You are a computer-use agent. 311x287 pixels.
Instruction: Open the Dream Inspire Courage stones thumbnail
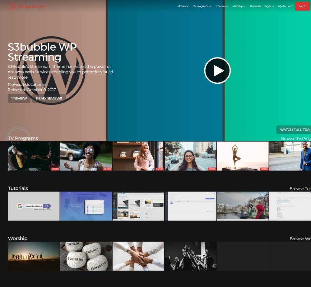pos(86,256)
